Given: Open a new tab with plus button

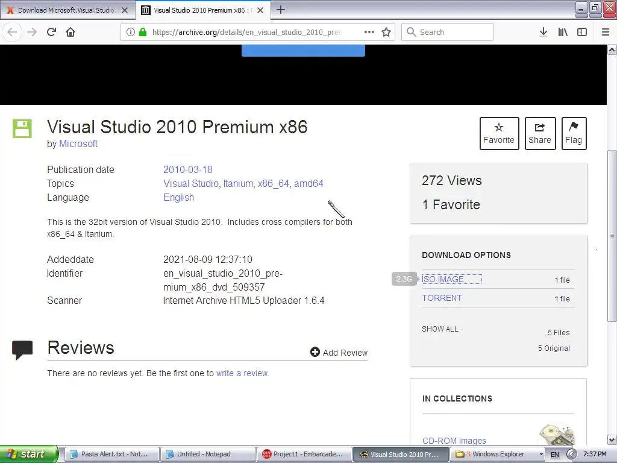Looking at the screenshot, I should point(281,10).
